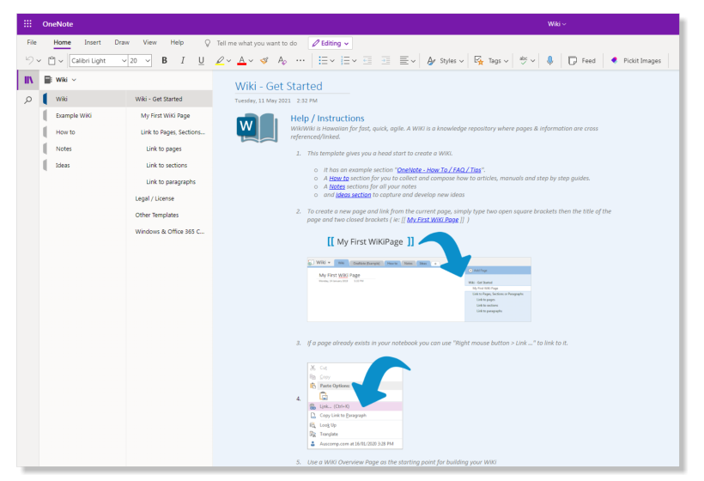The height and width of the screenshot is (481, 704).
Task: Expand the Wiki notebook dropdown chevron
Action: [74, 80]
